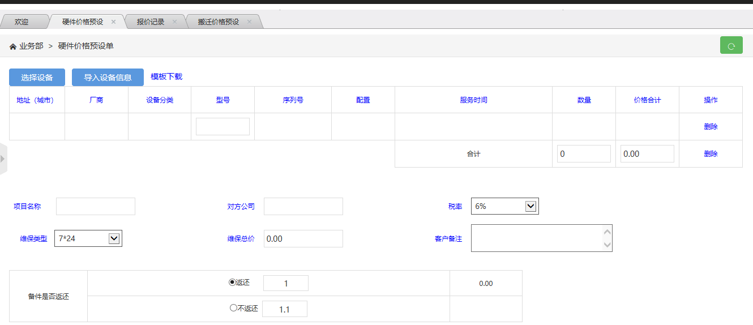Open the 搬迁价格预设 tab
The image size is (753, 325).
[218, 22]
